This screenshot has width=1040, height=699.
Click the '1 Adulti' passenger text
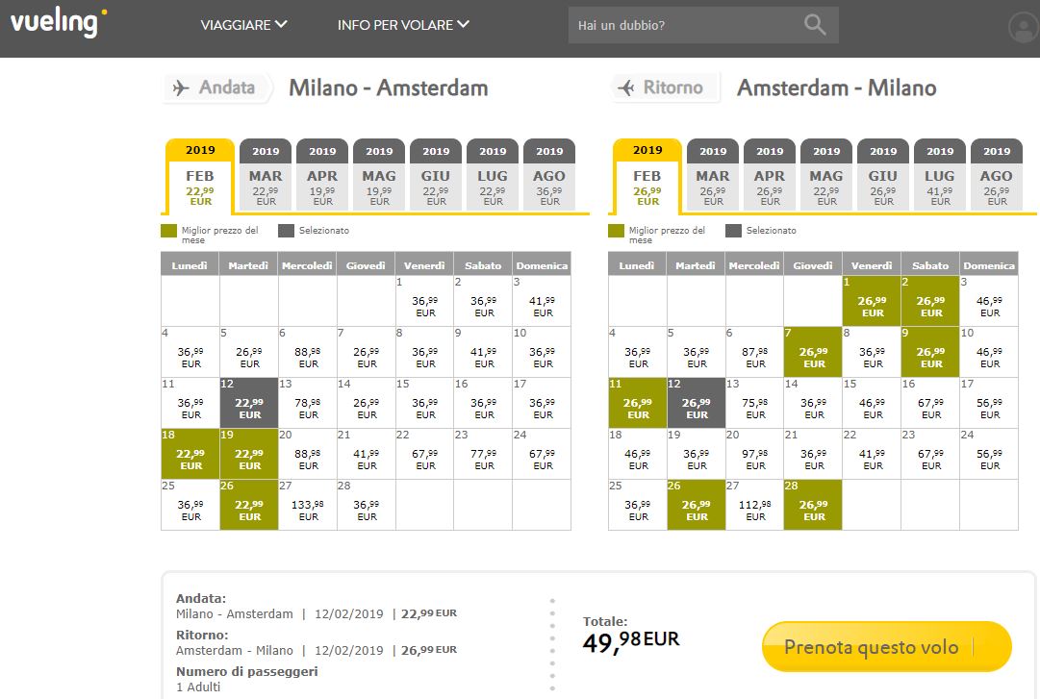[x=198, y=687]
